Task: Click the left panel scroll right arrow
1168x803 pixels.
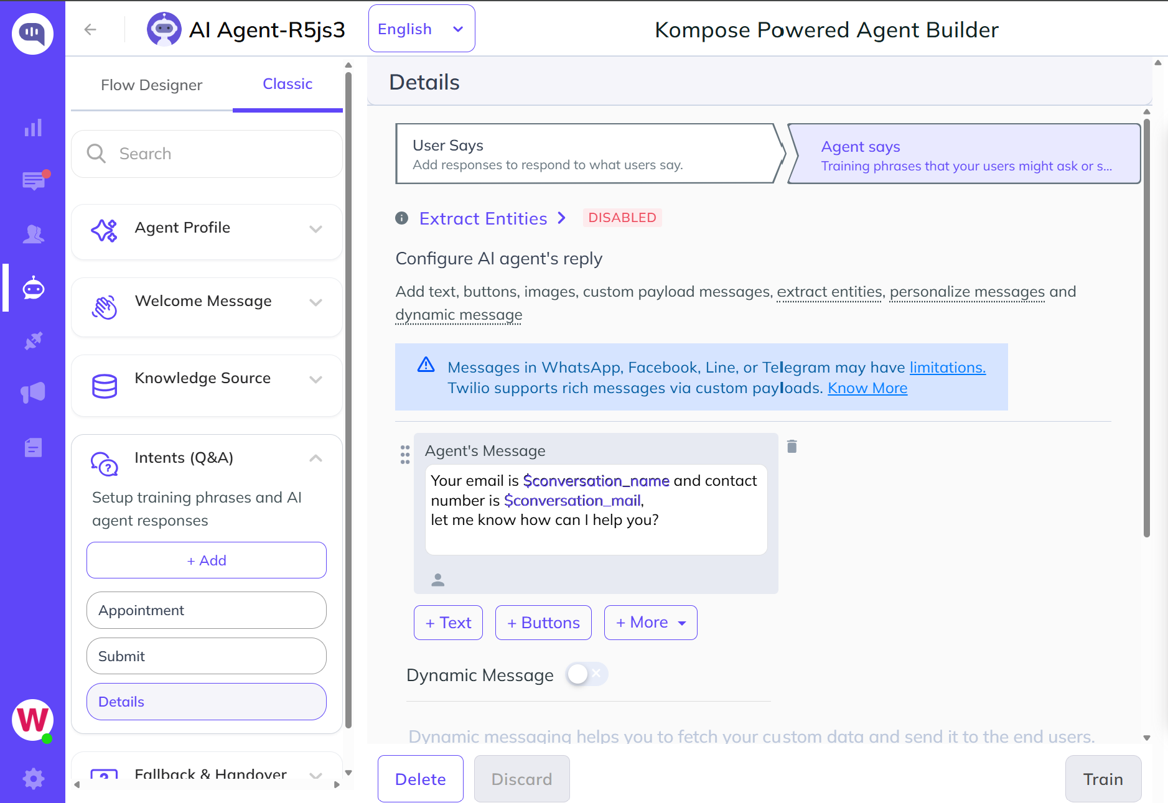Action: coord(337,784)
